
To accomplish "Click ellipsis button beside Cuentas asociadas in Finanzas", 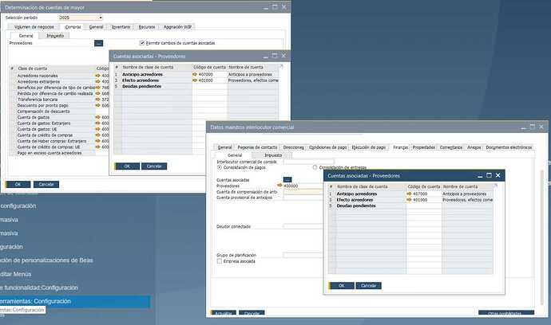I will [288, 180].
